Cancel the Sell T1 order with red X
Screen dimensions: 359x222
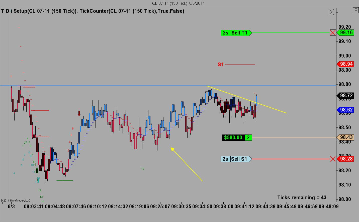333,33
